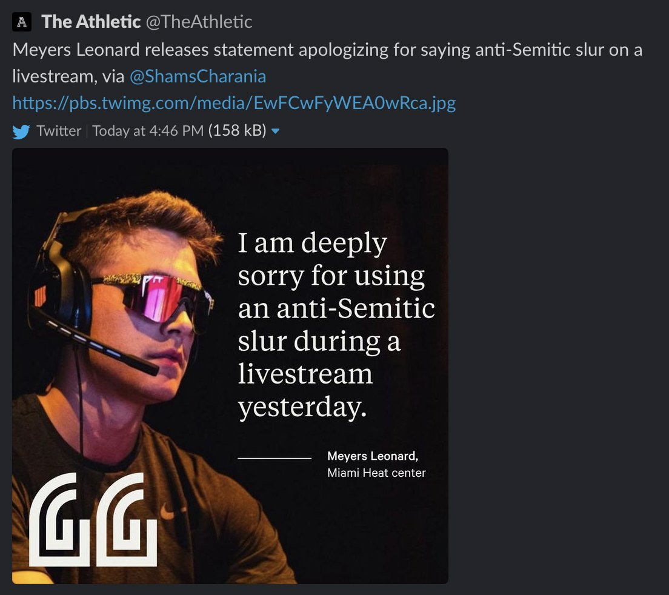Open the @ShamsCharania mention
This screenshot has width=669, height=595.
(198, 76)
